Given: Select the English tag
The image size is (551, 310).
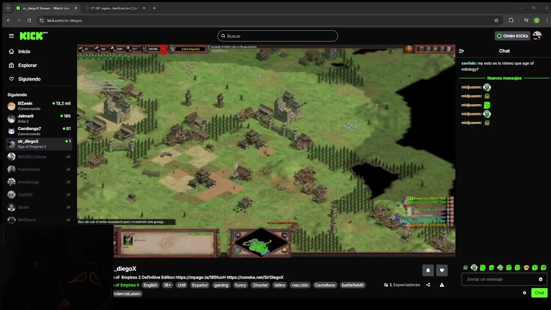Looking at the screenshot, I should pyautogui.click(x=150, y=285).
